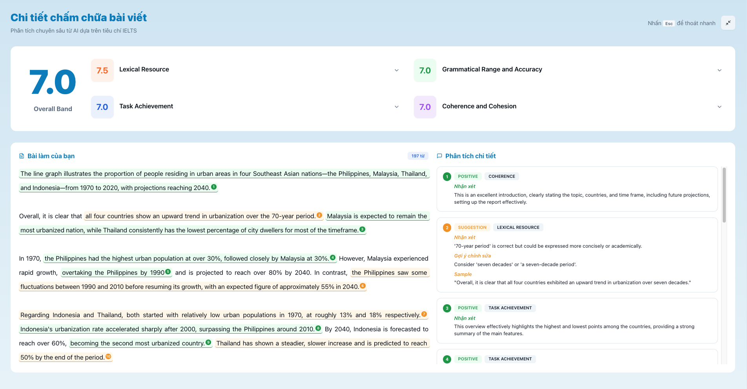This screenshot has width=747, height=389.
Task: Click the collapse fullscreen icon button
Action: coord(728,23)
